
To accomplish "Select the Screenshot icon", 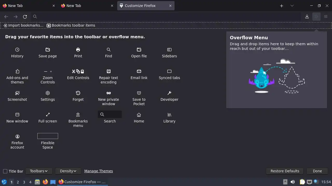I will pos(17,93).
